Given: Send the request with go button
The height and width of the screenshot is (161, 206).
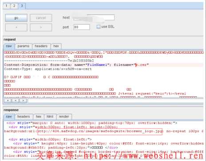Looking at the screenshot, I should (16, 18).
